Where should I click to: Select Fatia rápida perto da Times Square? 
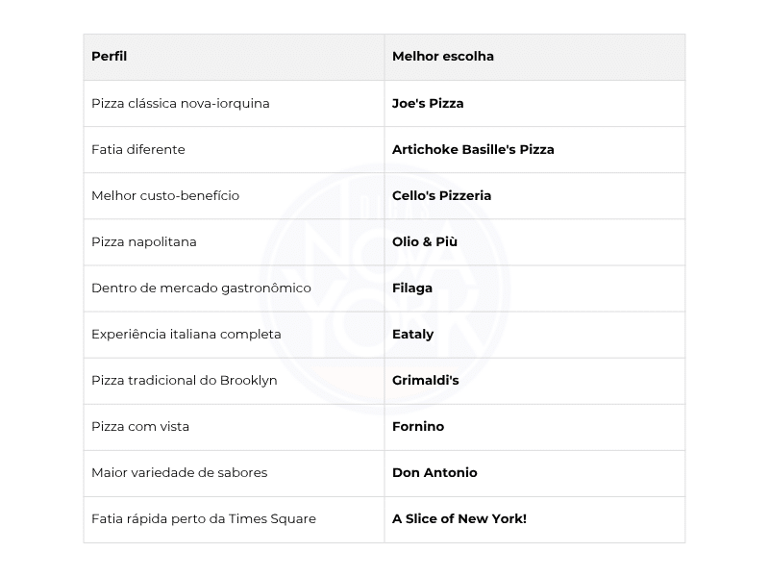(204, 519)
